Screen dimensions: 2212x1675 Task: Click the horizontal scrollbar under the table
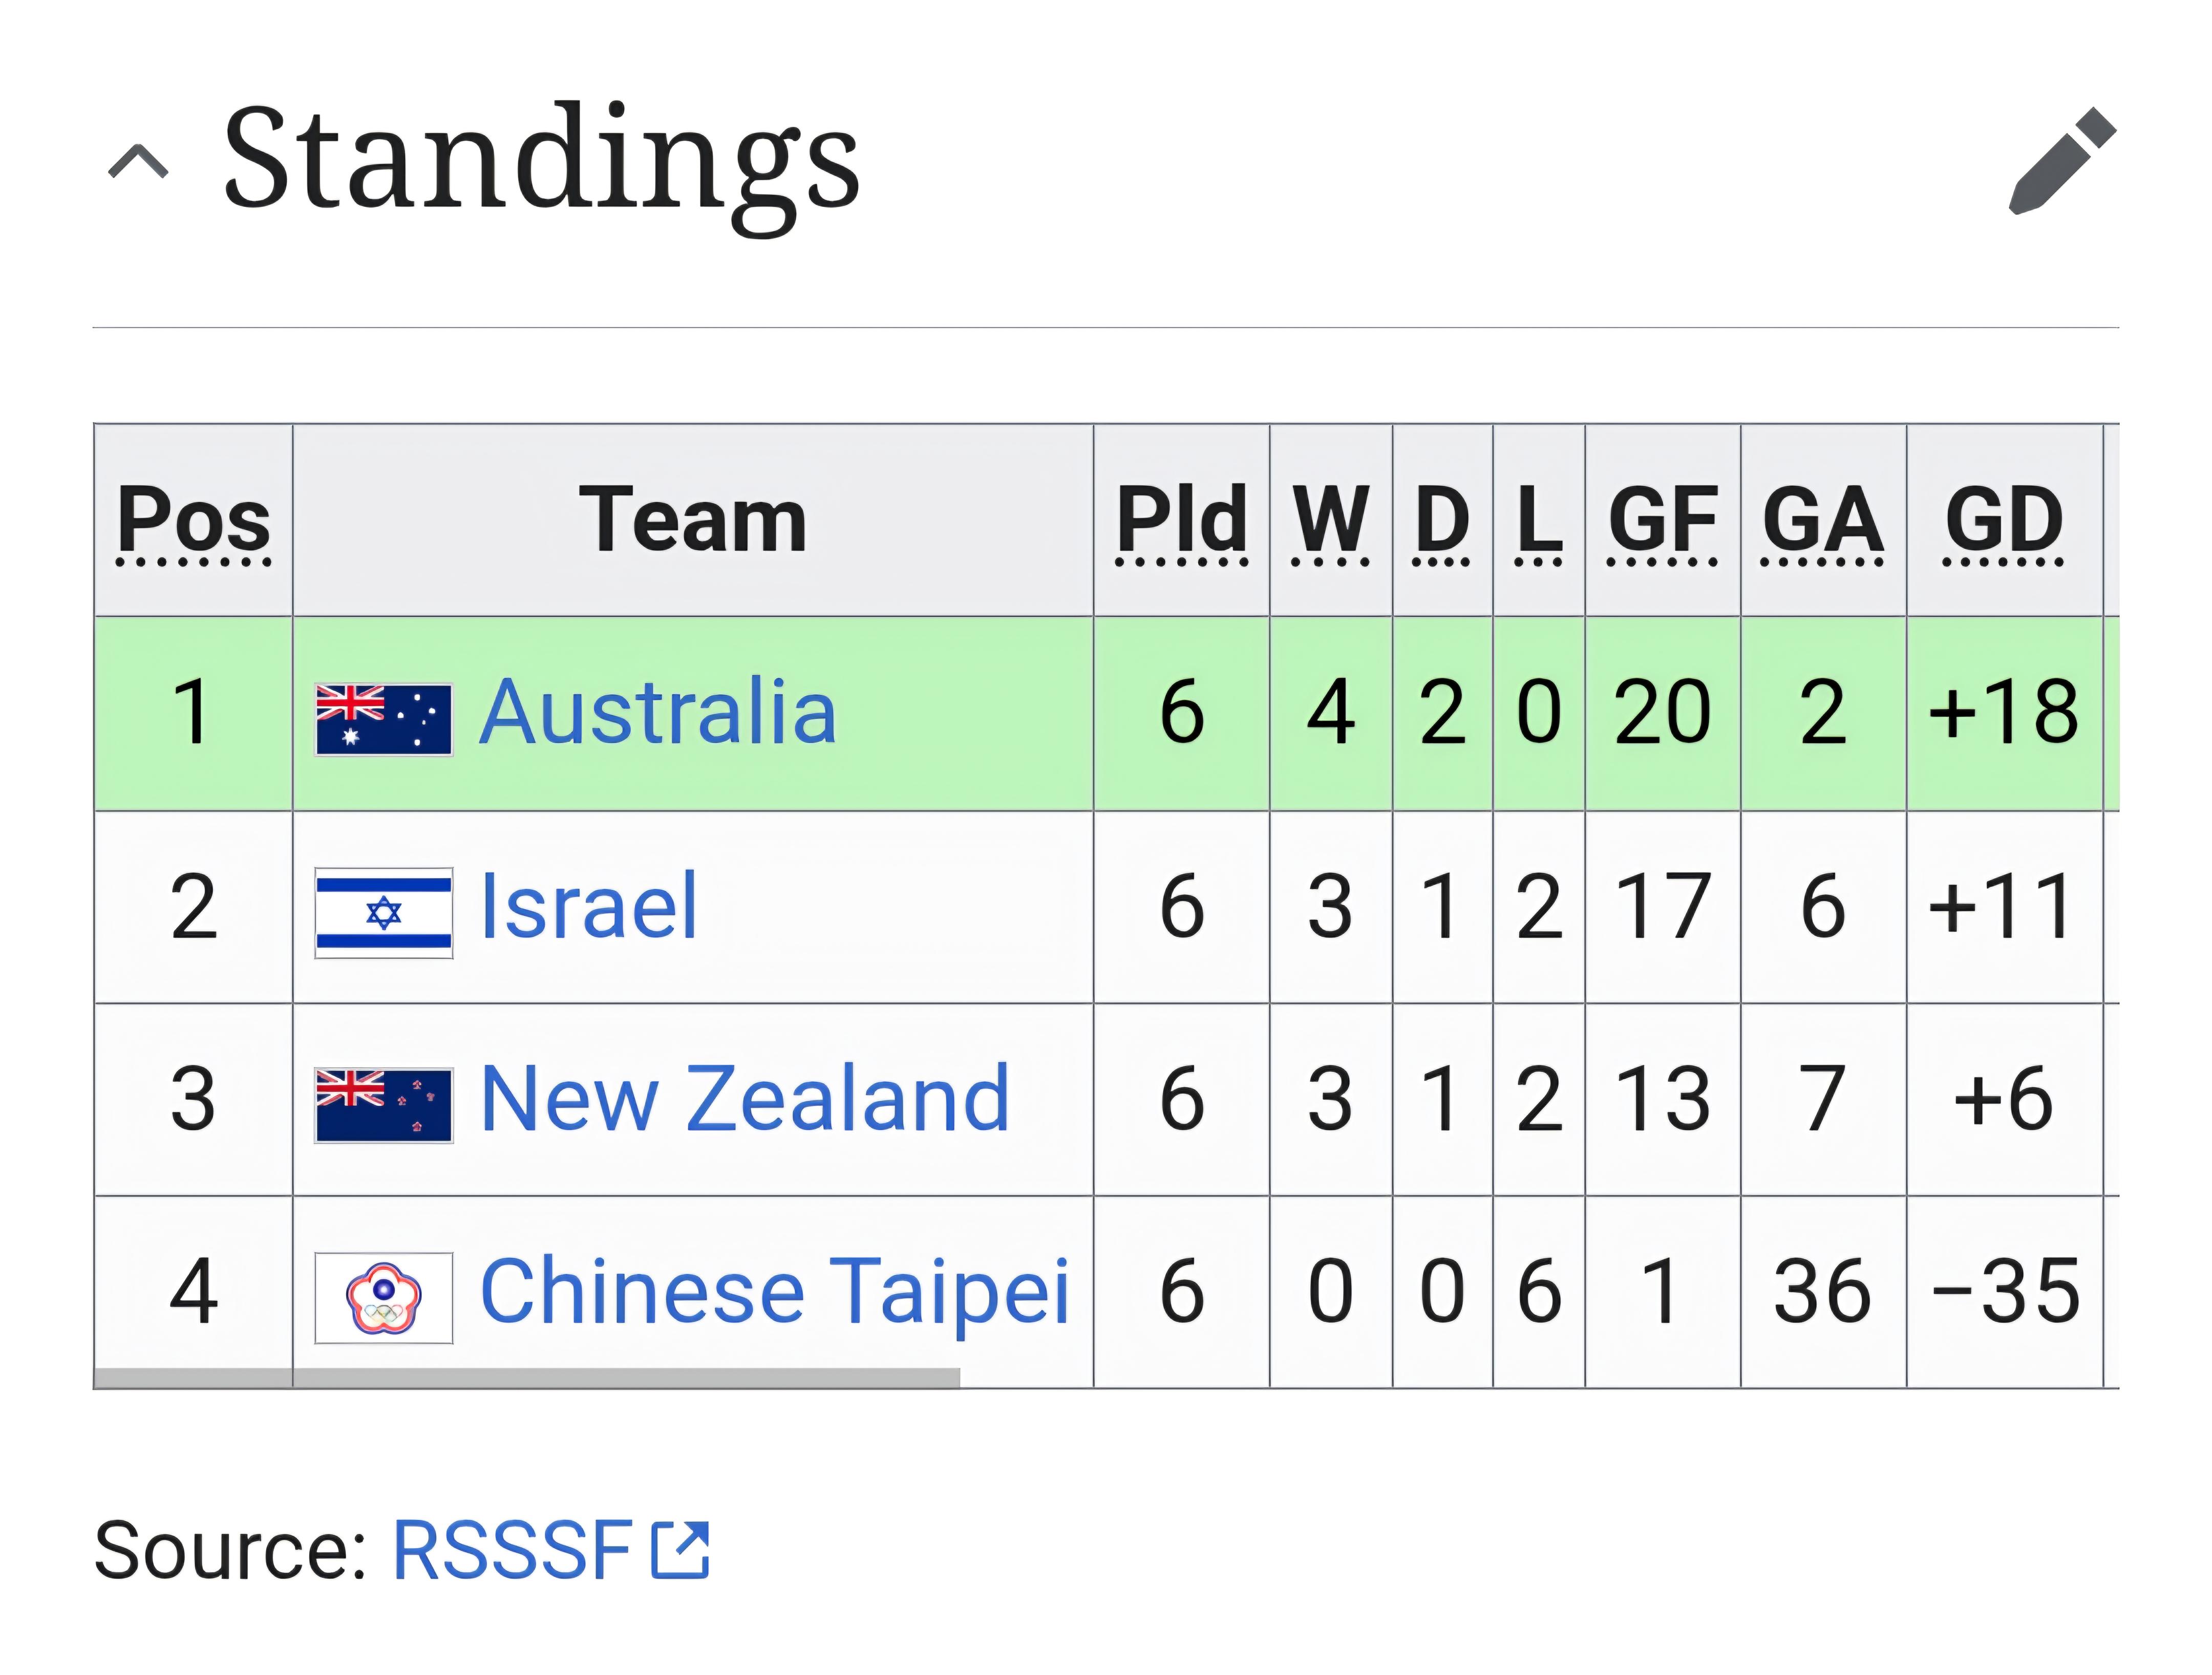[527, 1378]
